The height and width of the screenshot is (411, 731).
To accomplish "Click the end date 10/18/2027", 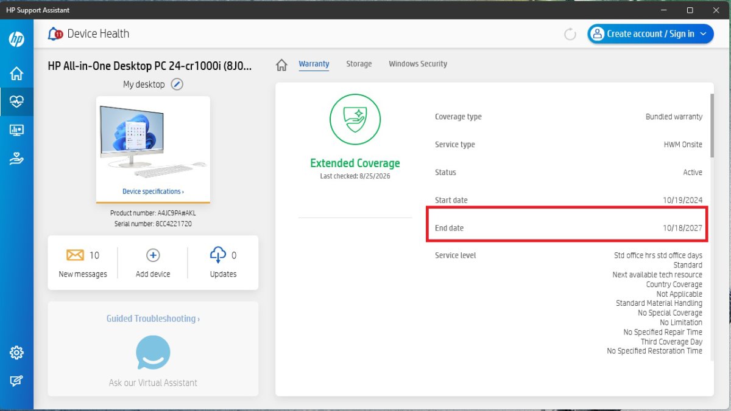I will coord(683,229).
